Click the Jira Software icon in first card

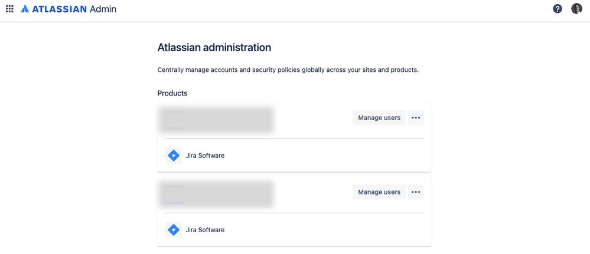point(174,155)
